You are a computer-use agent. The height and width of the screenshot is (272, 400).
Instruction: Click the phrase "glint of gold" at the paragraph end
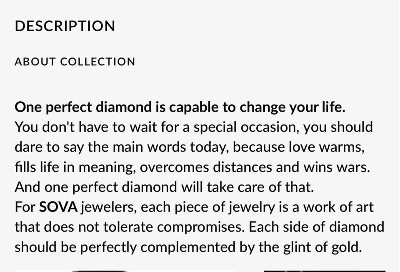pos(322,247)
